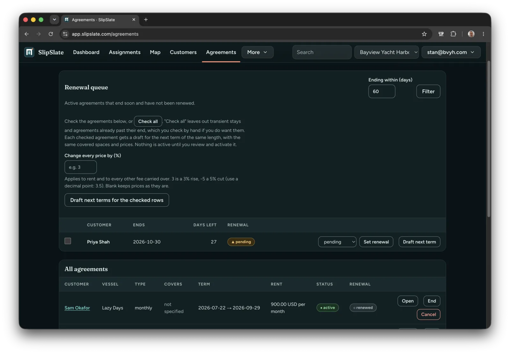Focus the Search input field
510x354 pixels.
pyautogui.click(x=322, y=52)
